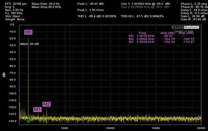Click the M1 2.0039 KHz table row

(161, 42)
